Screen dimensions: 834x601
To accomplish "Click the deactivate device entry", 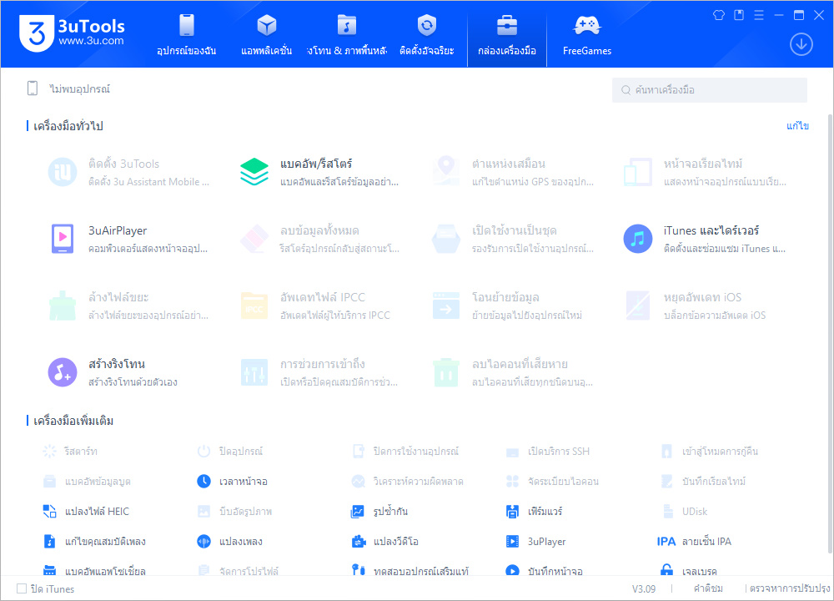I will pos(404,452).
